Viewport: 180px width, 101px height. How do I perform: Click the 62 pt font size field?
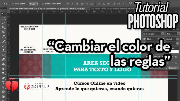(x=152, y=39)
